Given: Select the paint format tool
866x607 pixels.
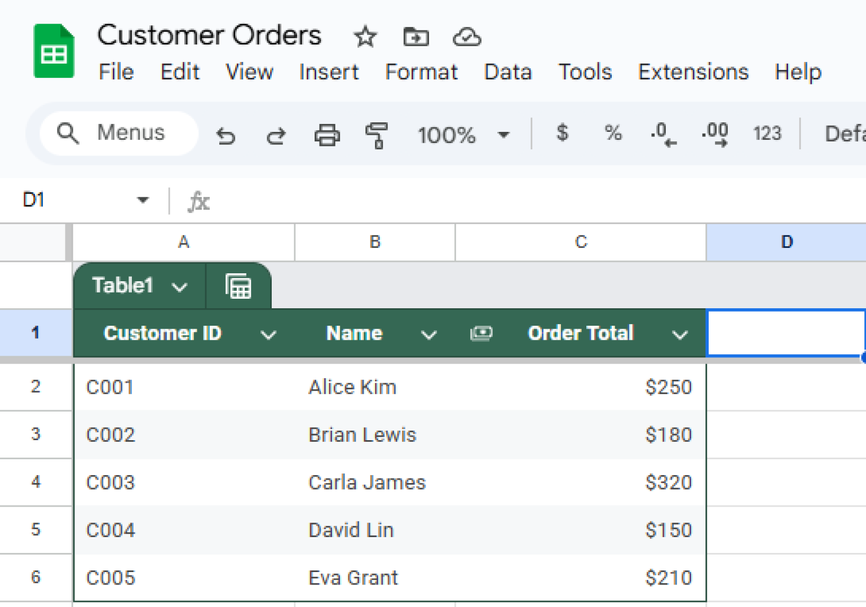Looking at the screenshot, I should (377, 135).
